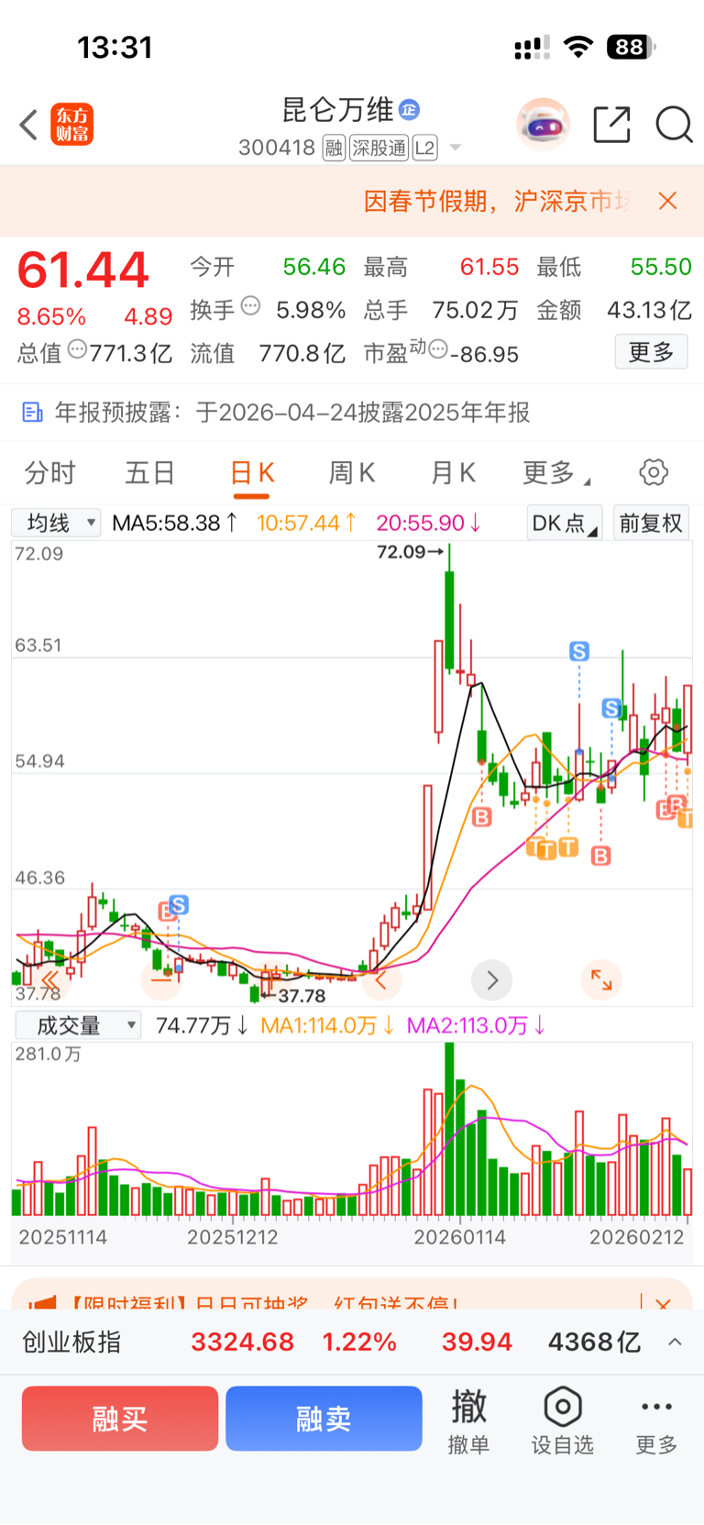Viewport: 704px width, 1525px height.
Task: Expand the stock code tag dropdown arrow
Action: [x=455, y=148]
